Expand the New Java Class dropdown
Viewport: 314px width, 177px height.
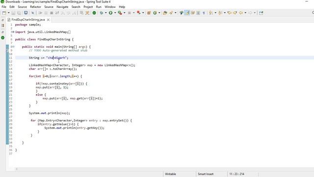click(159, 13)
